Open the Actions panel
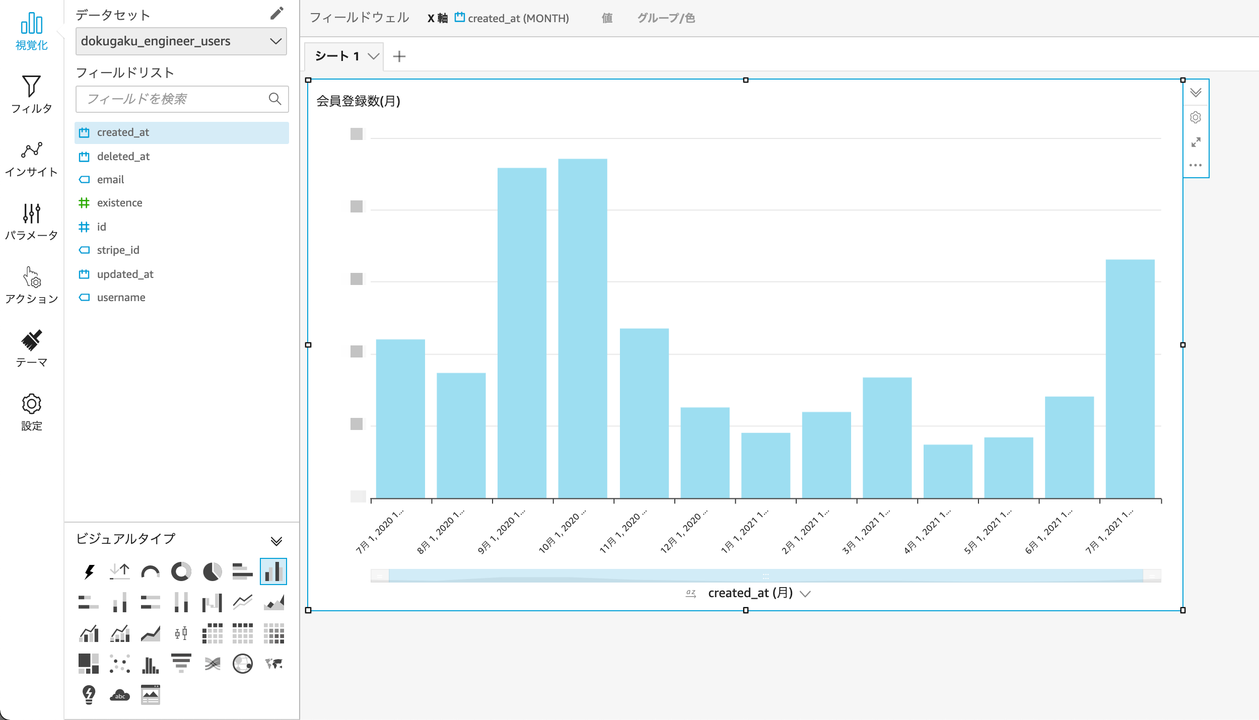The width and height of the screenshot is (1259, 720). (31, 285)
